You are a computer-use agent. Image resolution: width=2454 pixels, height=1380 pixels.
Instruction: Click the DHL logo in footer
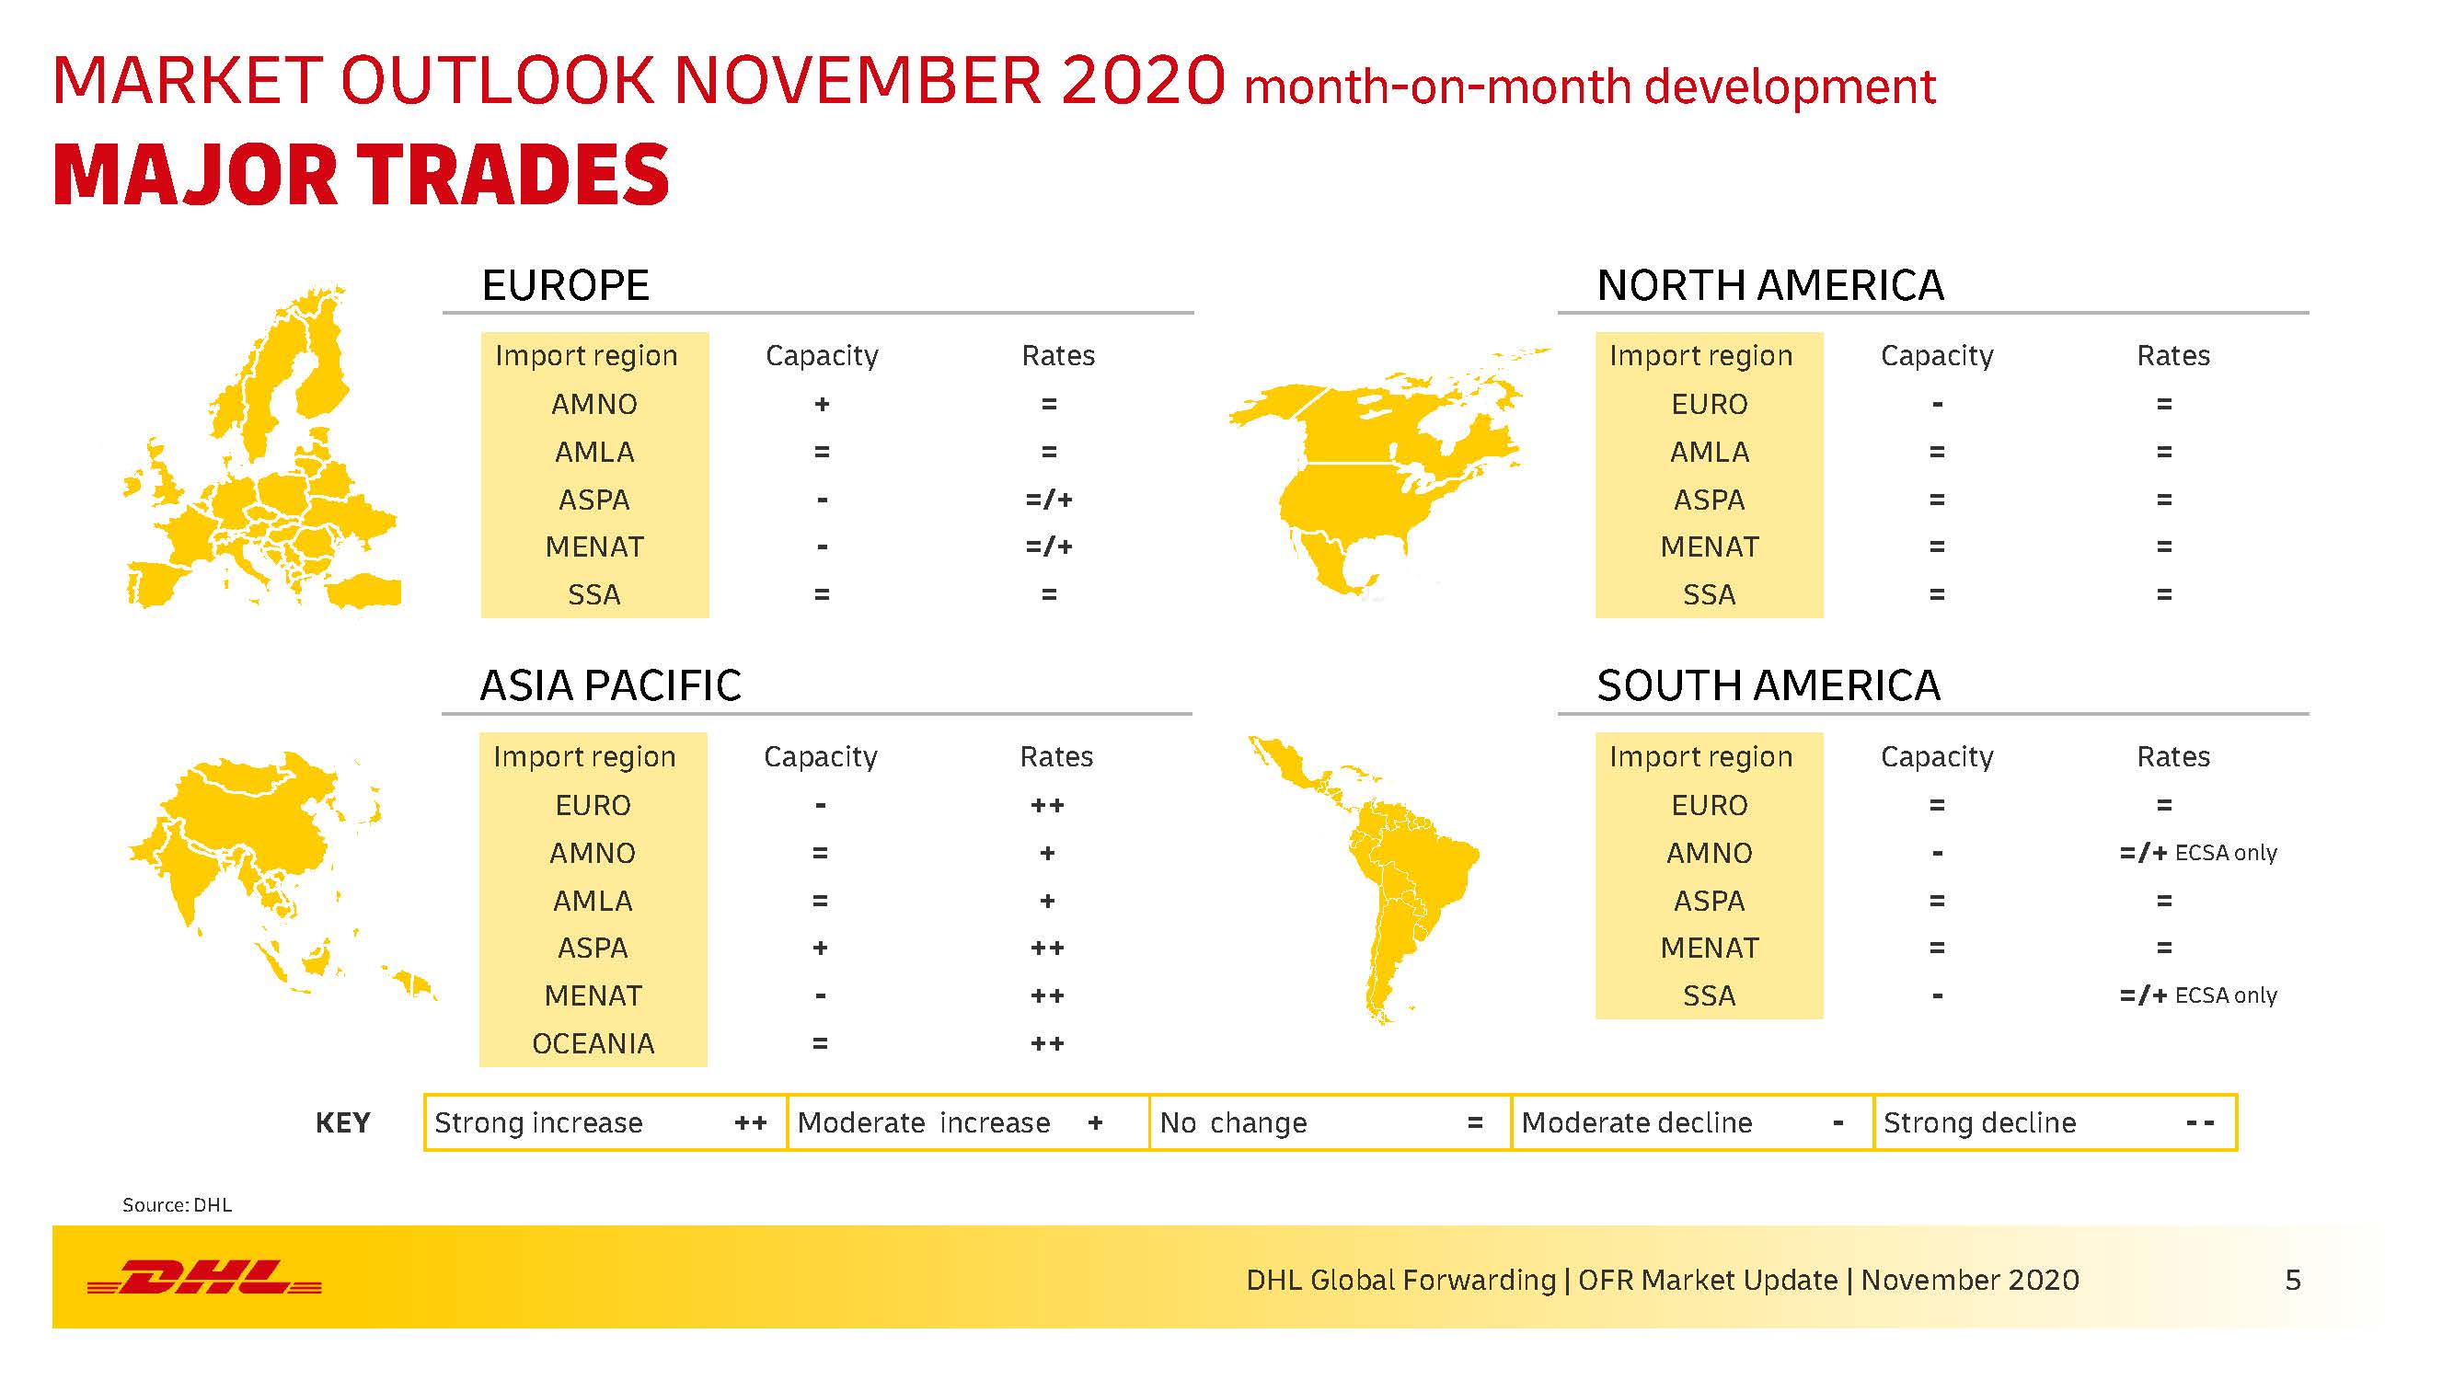pyautogui.click(x=204, y=1278)
